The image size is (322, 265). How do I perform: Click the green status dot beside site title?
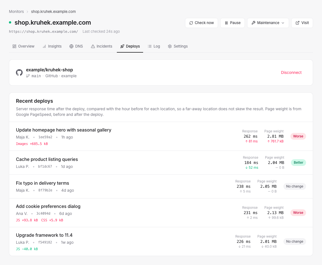point(10,22)
